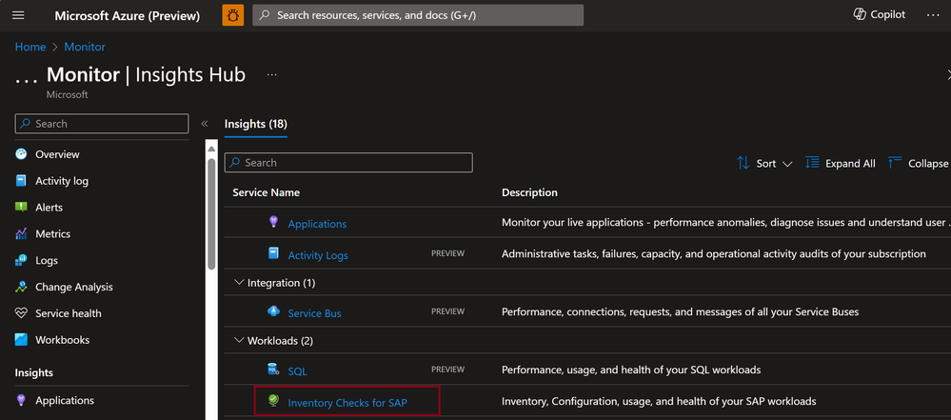Screen dimensions: 951x420
Task: Click the global search resources field
Action: click(419, 15)
